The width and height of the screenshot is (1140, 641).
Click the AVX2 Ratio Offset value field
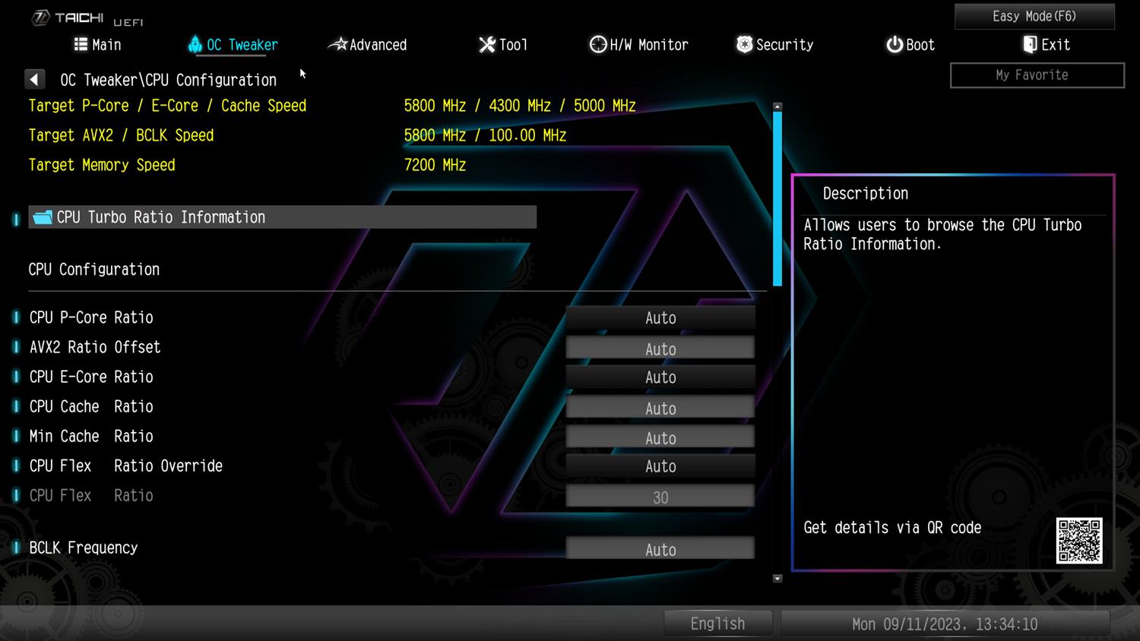(660, 349)
